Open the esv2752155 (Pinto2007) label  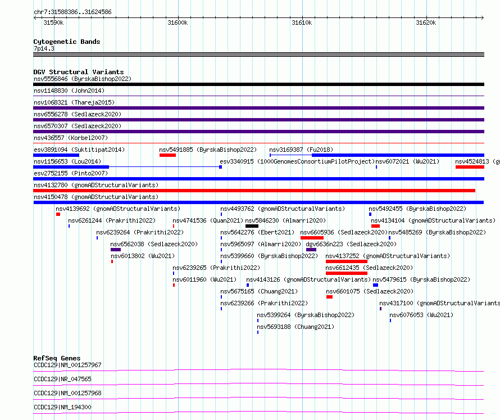[x=71, y=173]
